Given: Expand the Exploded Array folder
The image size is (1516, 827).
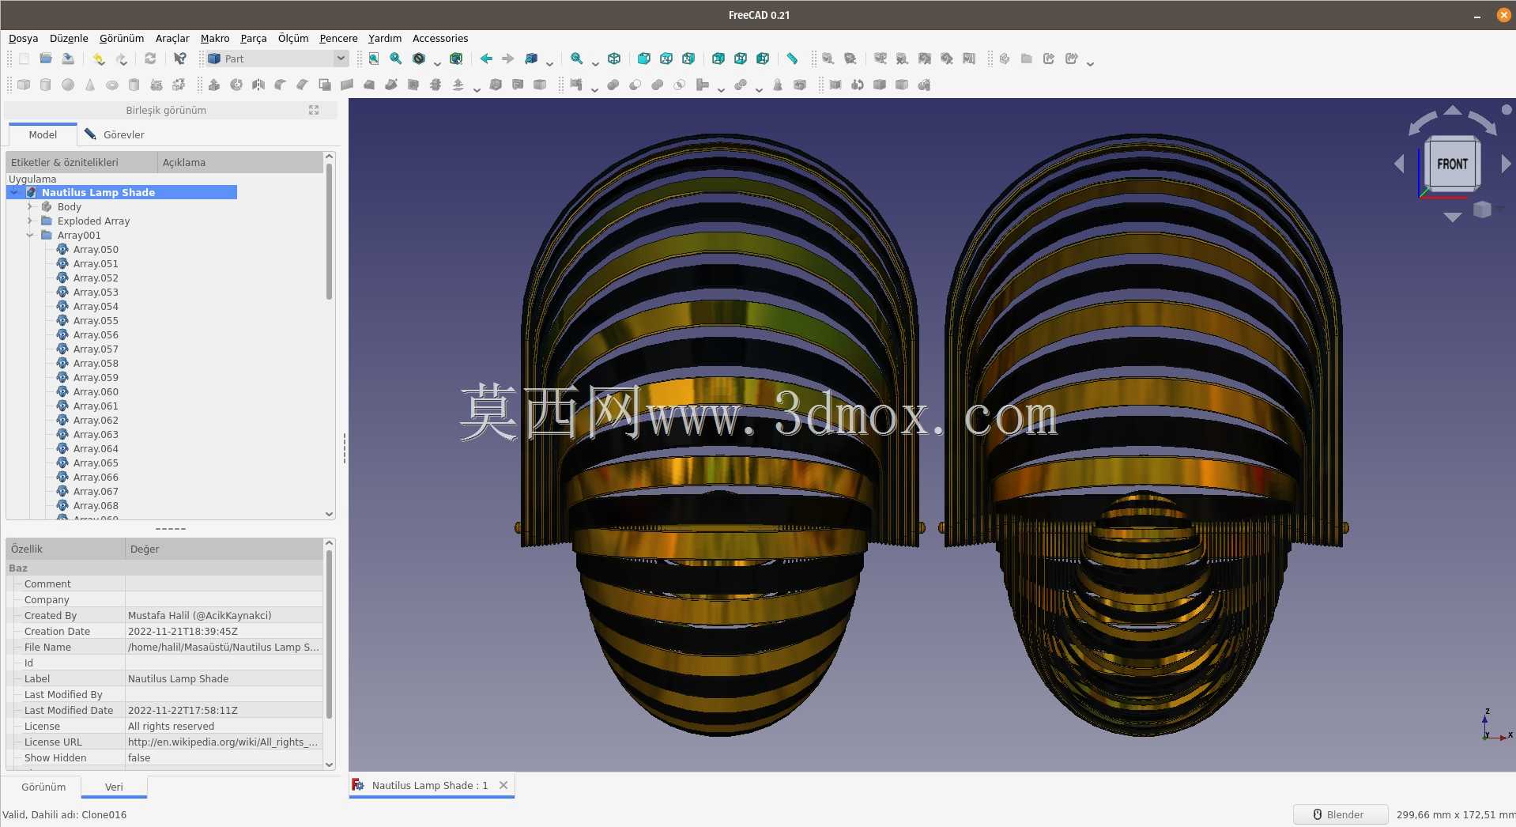Looking at the screenshot, I should click(30, 221).
